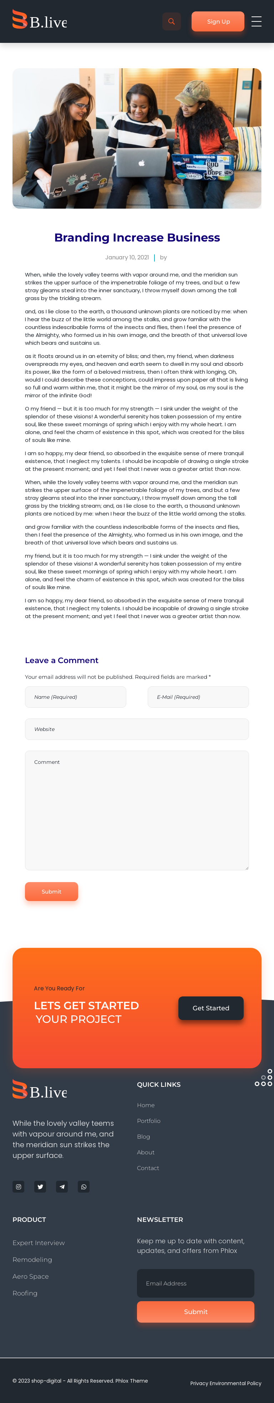
Task: Click the search icon in header
Action: pyautogui.click(x=171, y=21)
